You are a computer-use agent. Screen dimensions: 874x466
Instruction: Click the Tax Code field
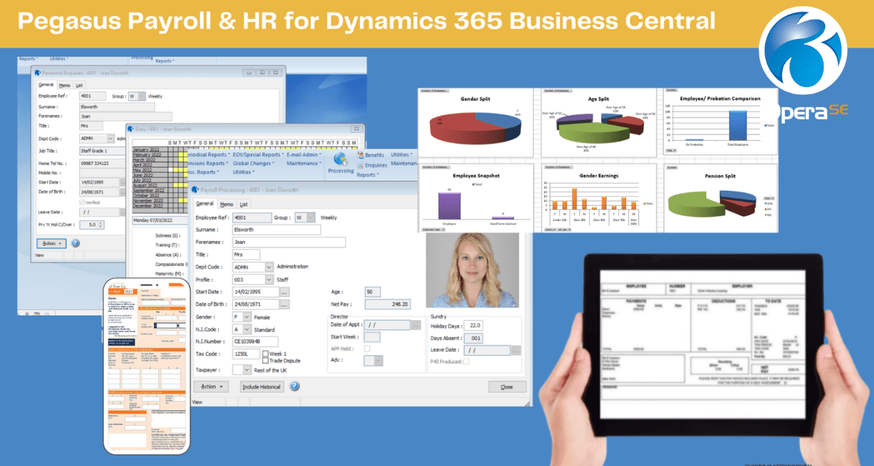pos(246,353)
